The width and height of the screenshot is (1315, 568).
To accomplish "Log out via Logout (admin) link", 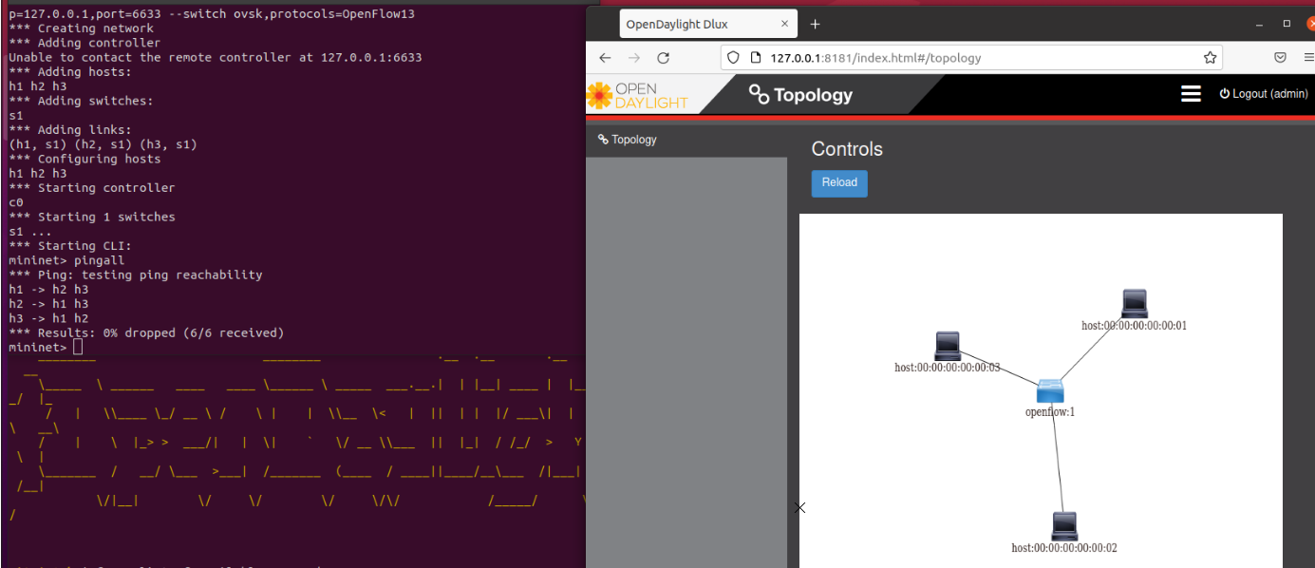I will point(1264,94).
